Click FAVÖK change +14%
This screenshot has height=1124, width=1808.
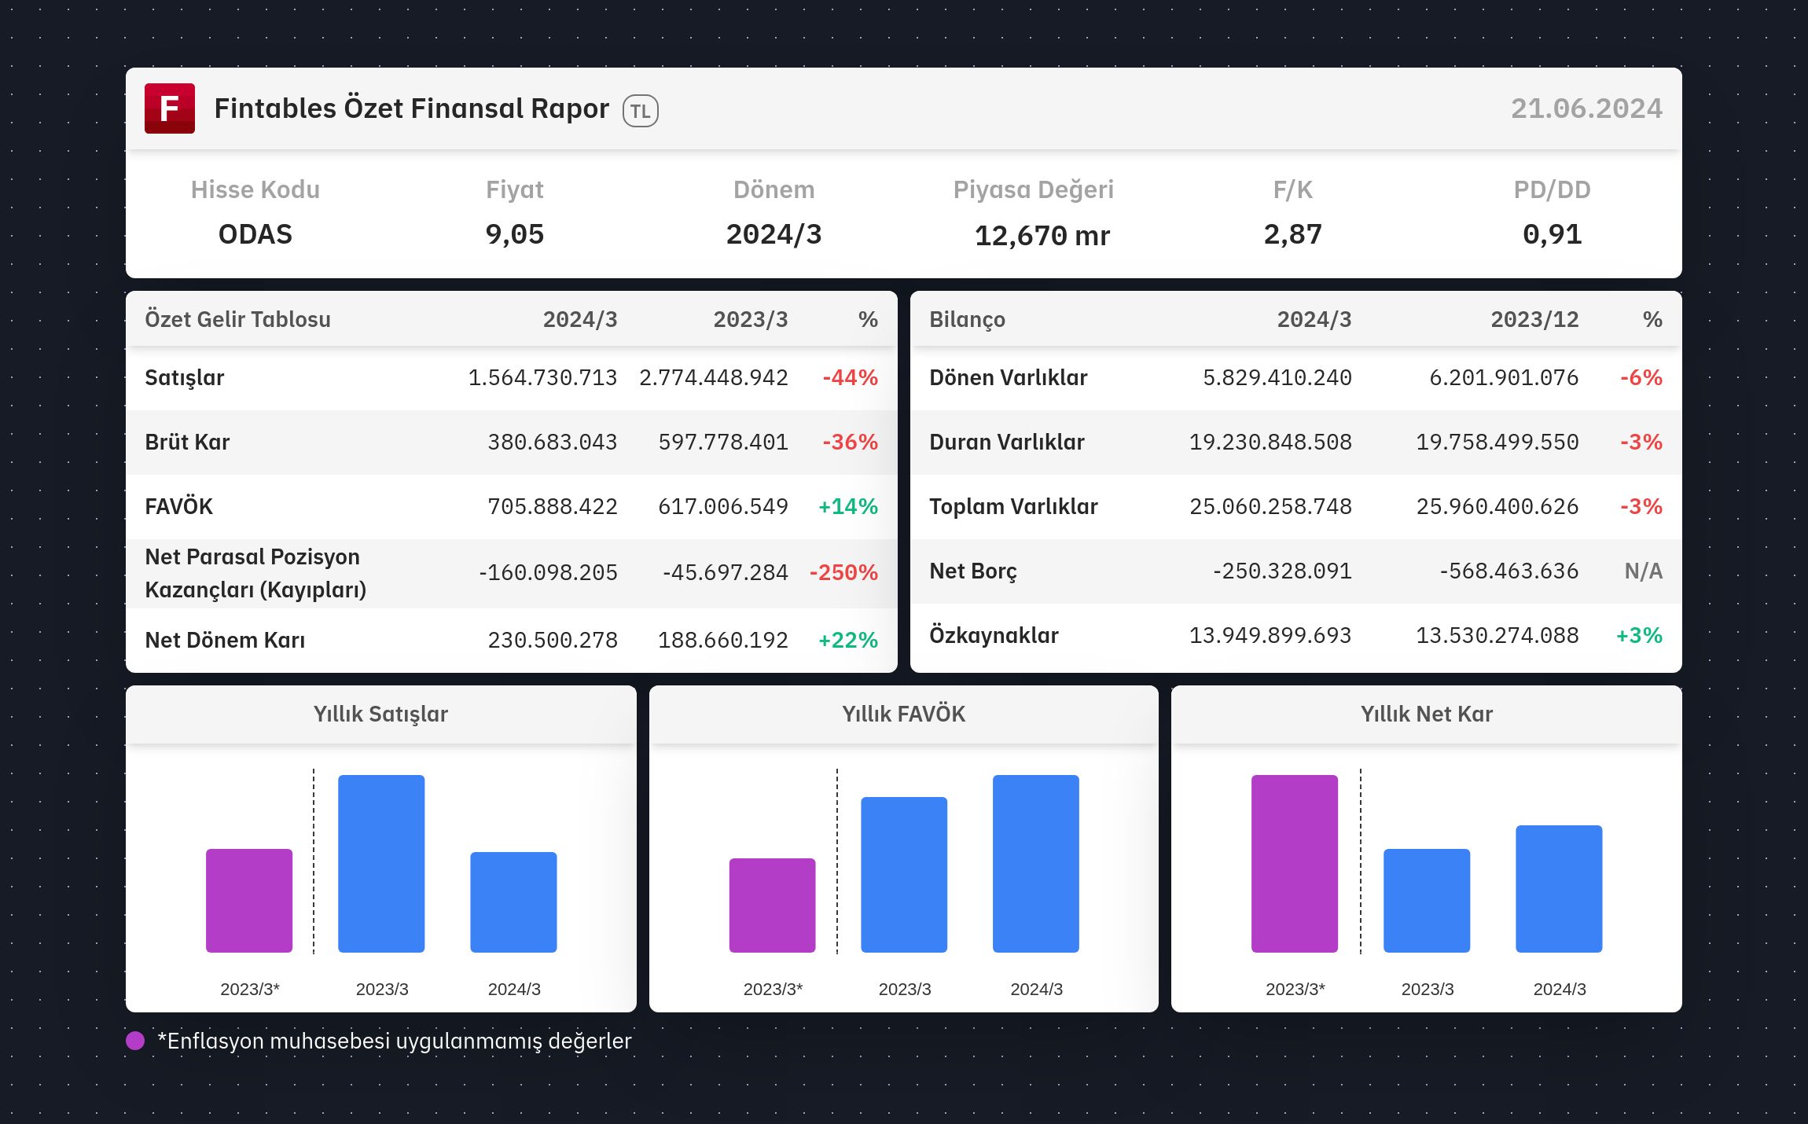tap(848, 506)
